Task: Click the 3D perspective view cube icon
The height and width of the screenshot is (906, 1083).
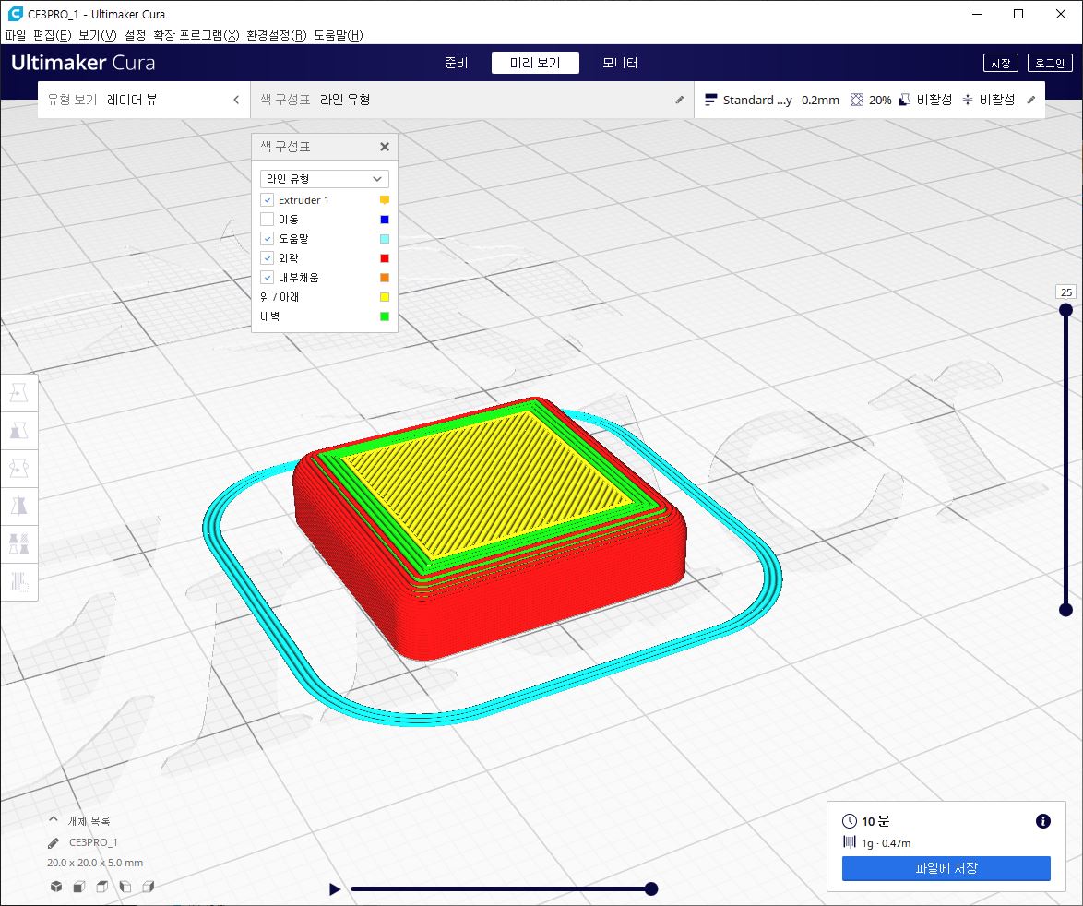Action: pos(56,886)
